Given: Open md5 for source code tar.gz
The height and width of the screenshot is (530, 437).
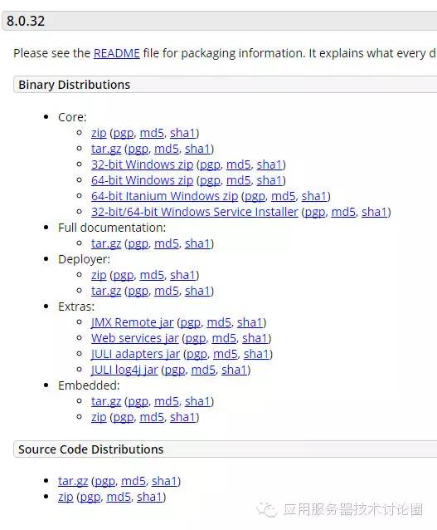Looking at the screenshot, I should (134, 481).
